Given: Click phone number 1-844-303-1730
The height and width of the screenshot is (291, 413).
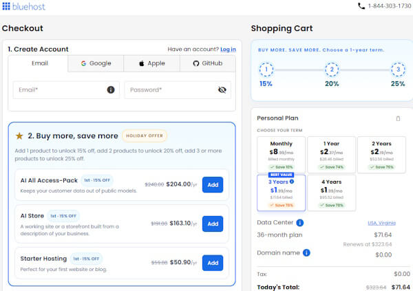Looking at the screenshot, I should [390, 6].
